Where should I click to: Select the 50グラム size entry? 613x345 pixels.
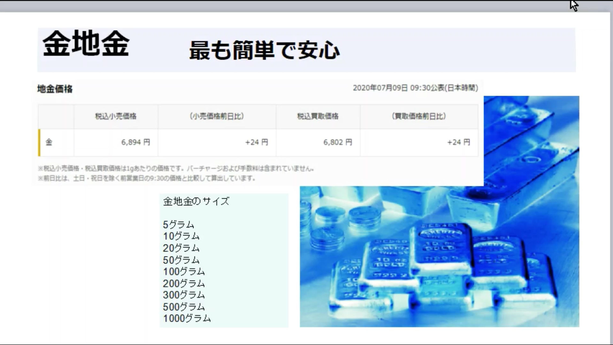181,260
